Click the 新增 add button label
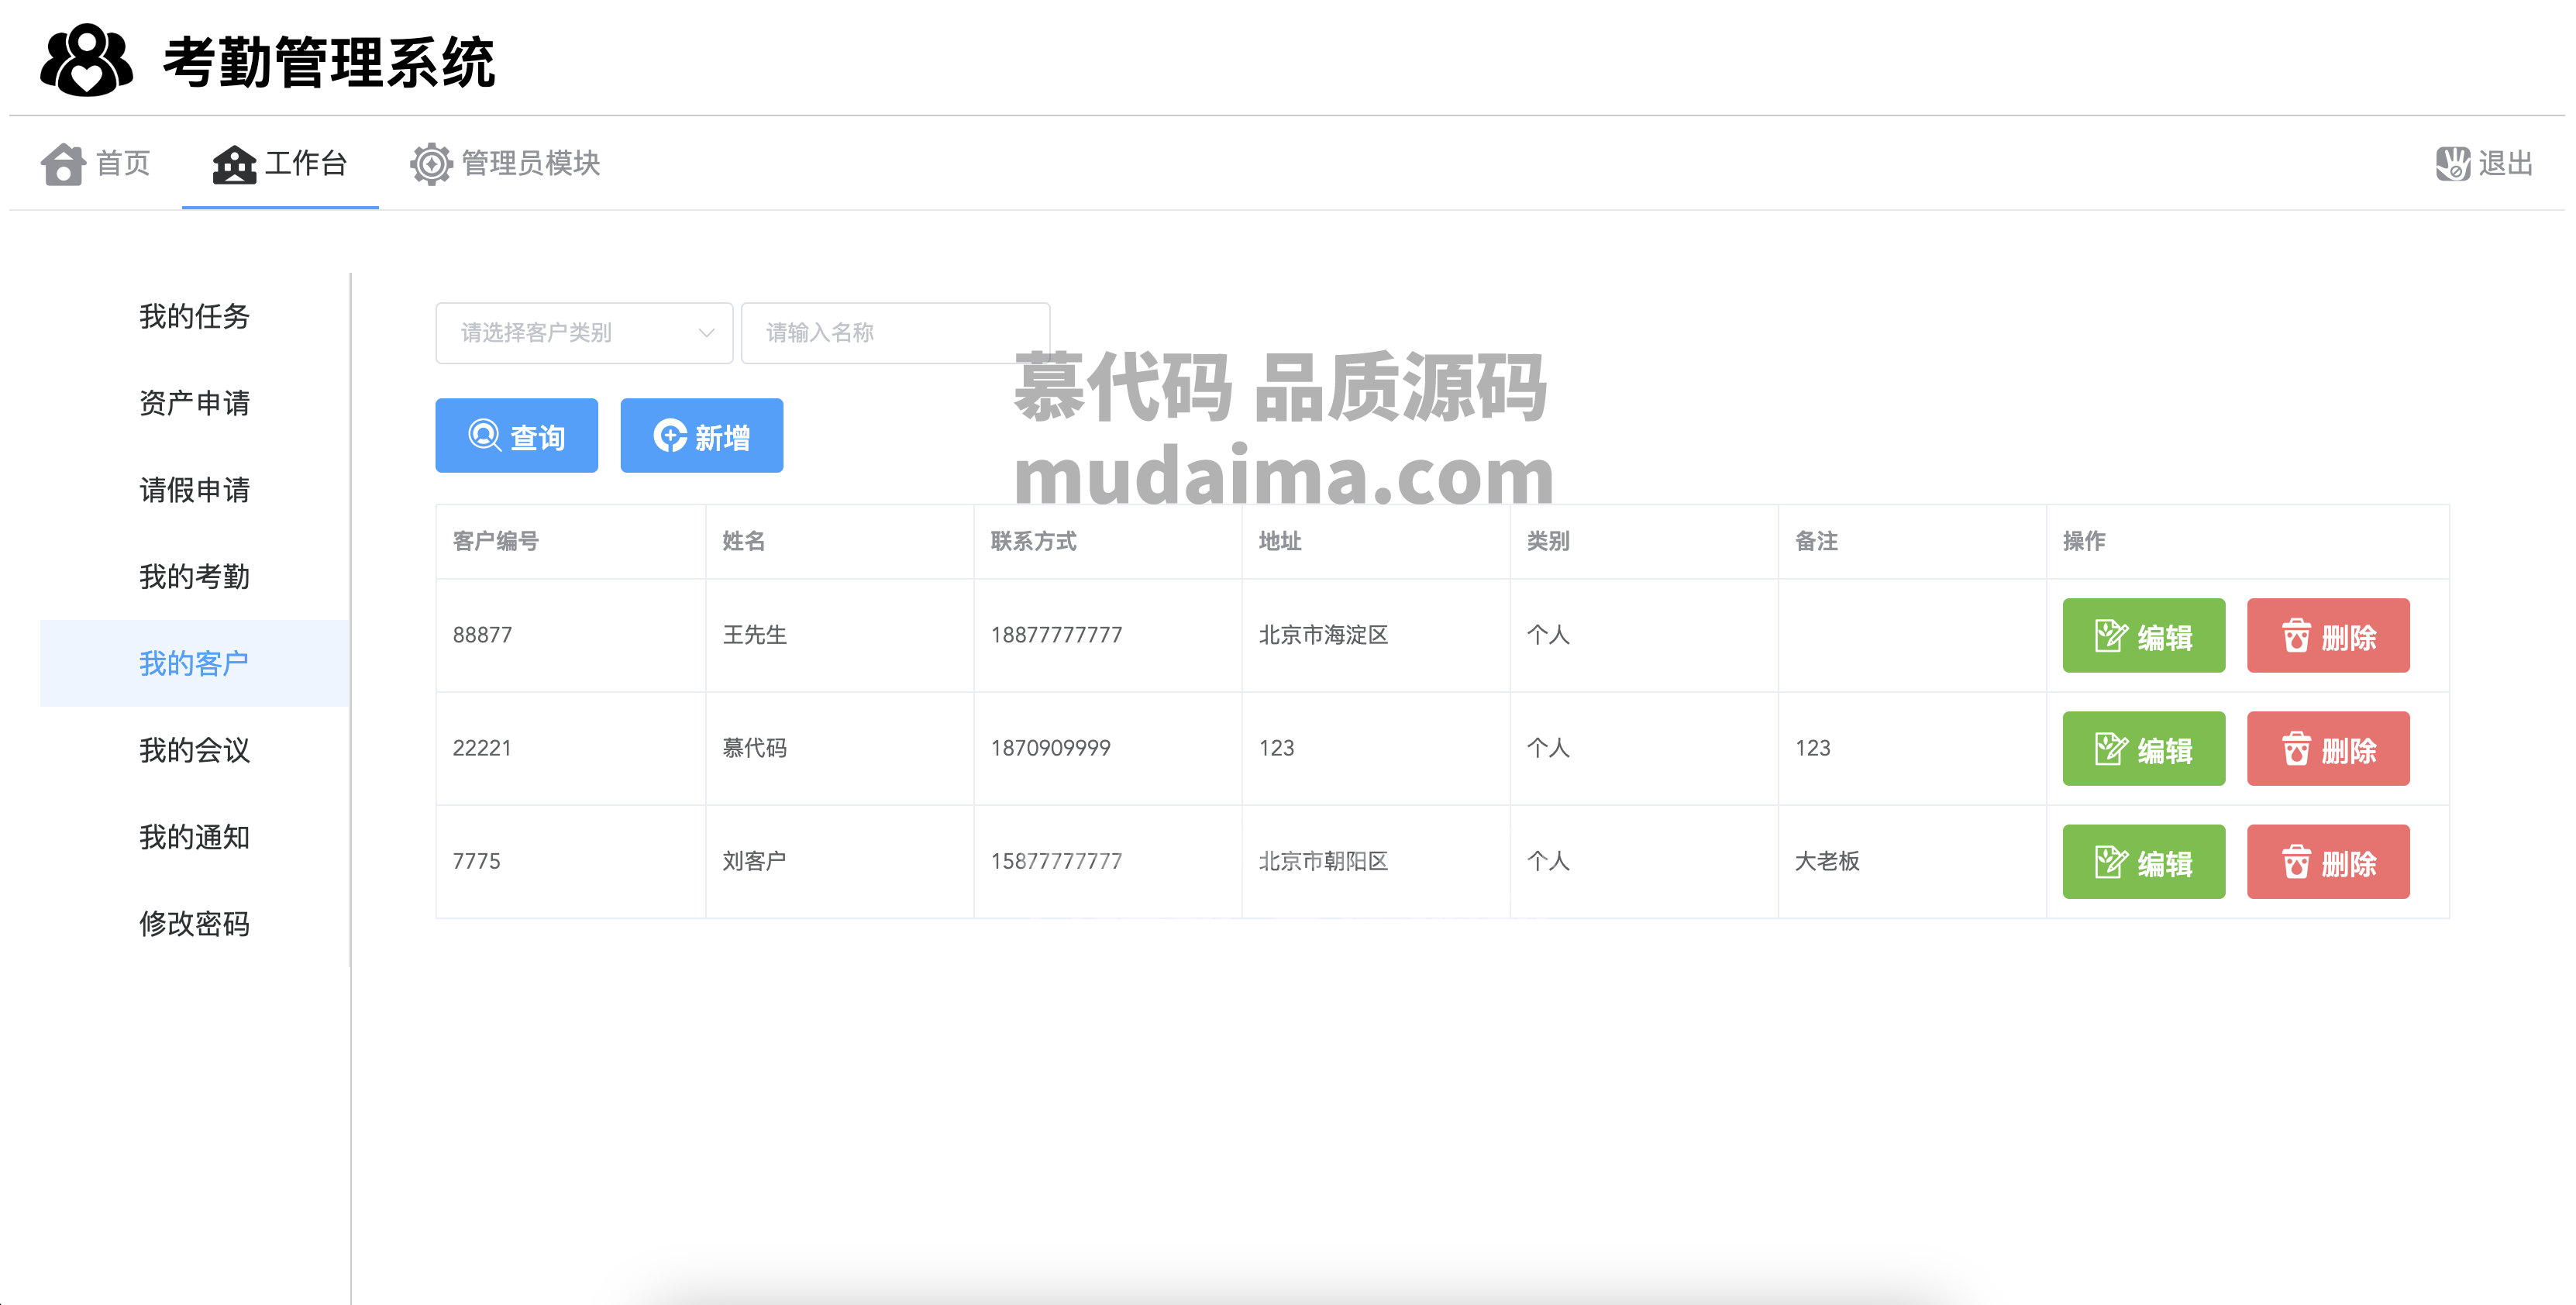Image resolution: width=2576 pixels, height=1305 pixels. click(x=722, y=437)
